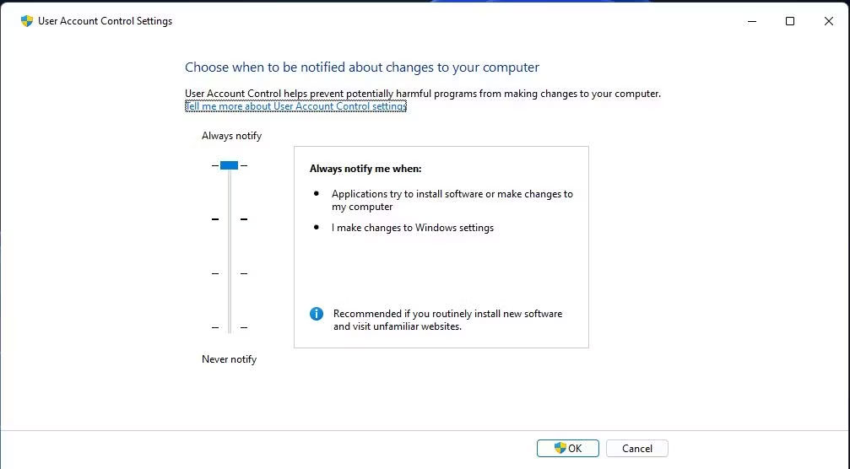Click 'Always notify me when:' heading
This screenshot has width=850, height=469.
tap(365, 169)
